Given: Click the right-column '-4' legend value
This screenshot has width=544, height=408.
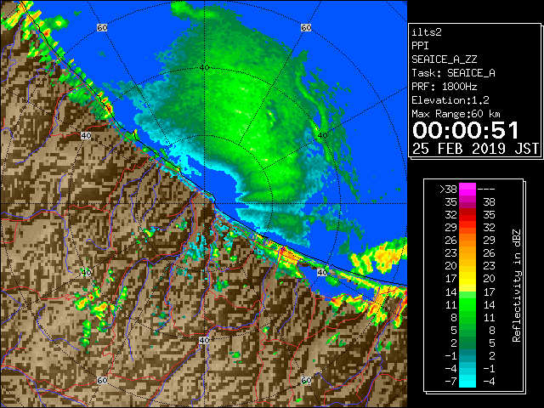Looking at the screenshot, I should coord(489,382).
